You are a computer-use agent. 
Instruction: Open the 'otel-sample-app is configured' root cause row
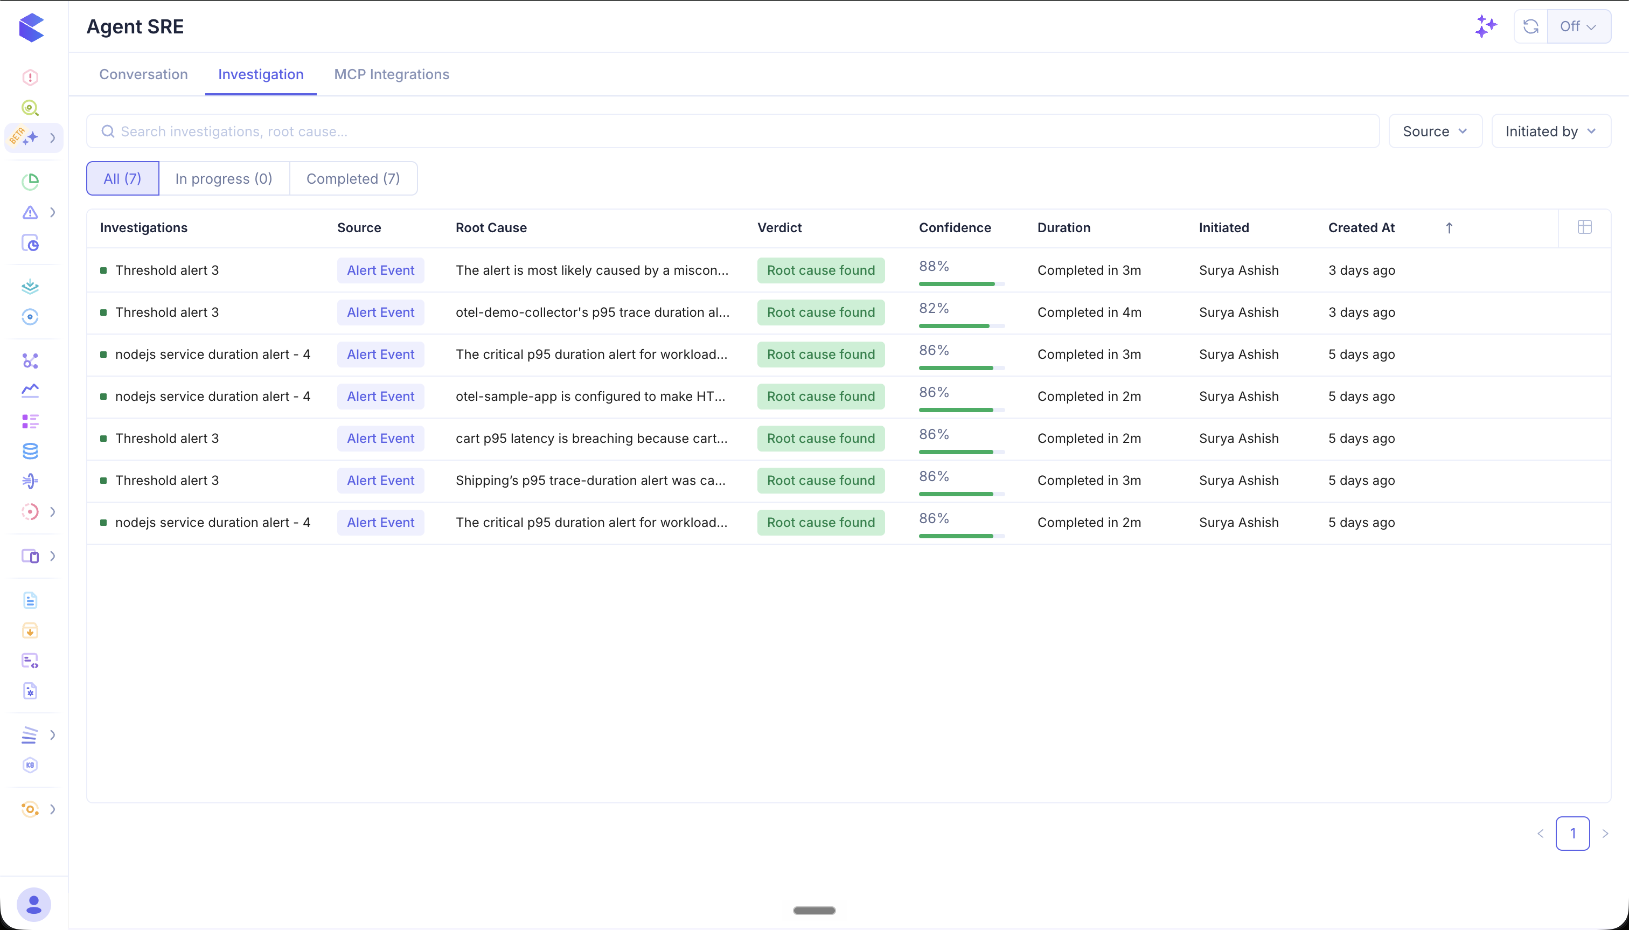pos(590,396)
